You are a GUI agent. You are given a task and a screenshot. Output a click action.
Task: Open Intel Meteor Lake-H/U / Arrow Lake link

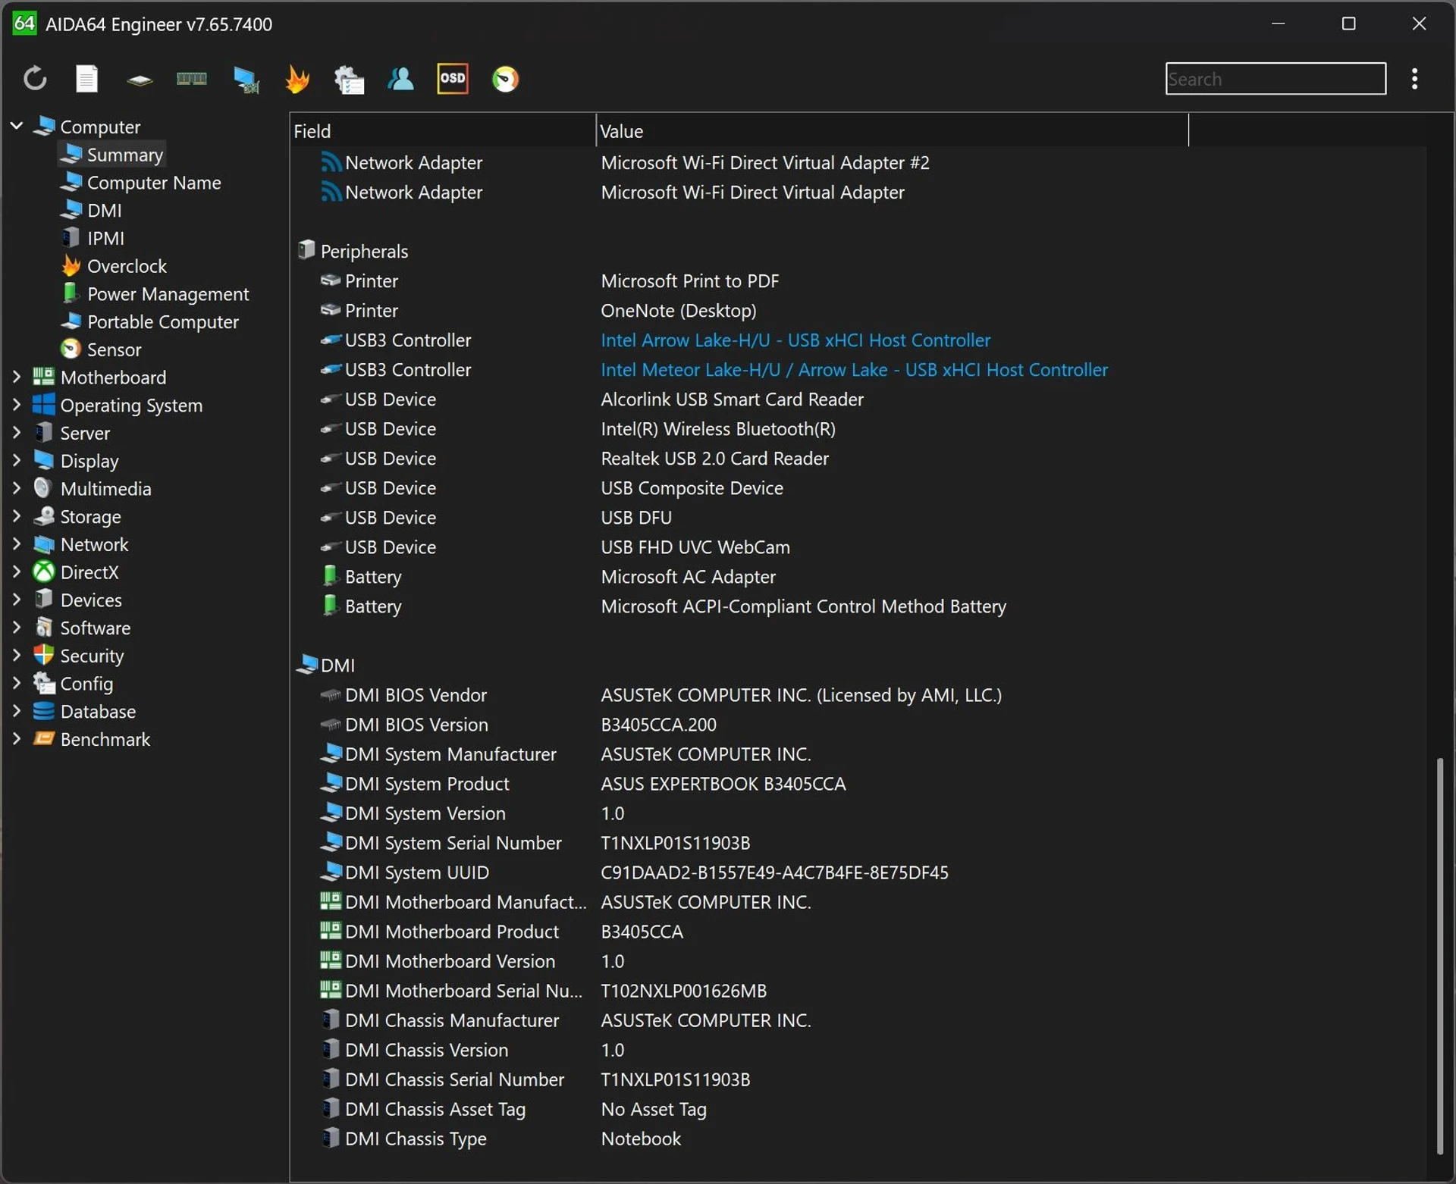pos(854,370)
